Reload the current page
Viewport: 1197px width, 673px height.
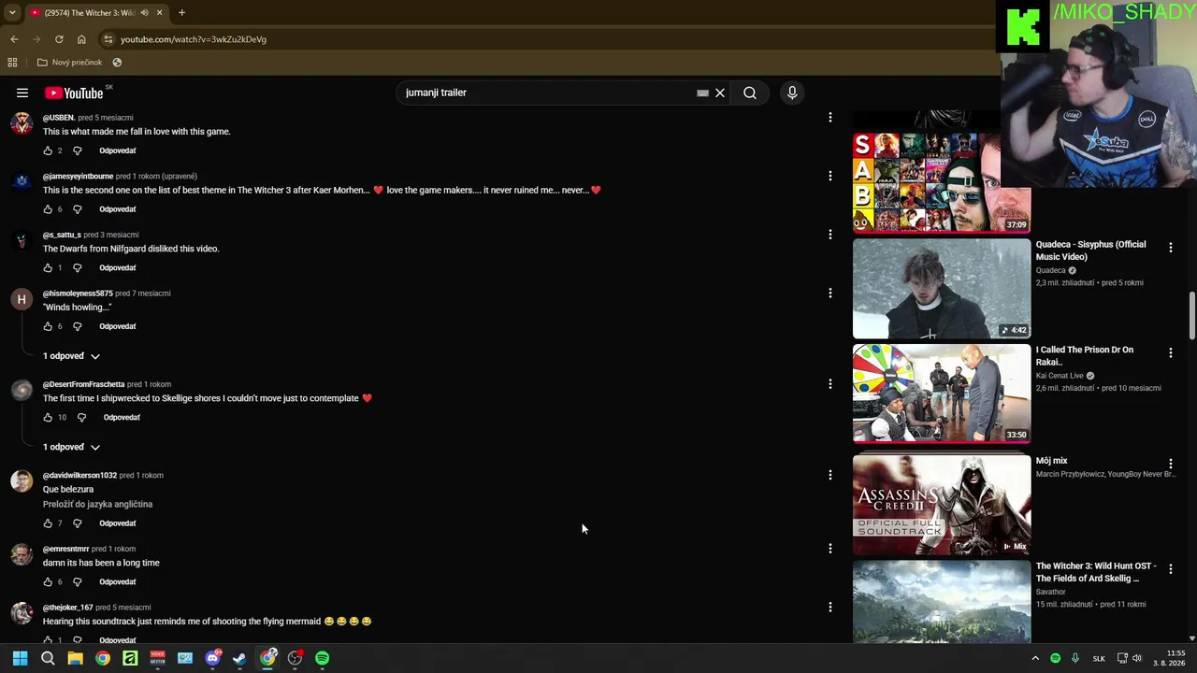click(59, 39)
